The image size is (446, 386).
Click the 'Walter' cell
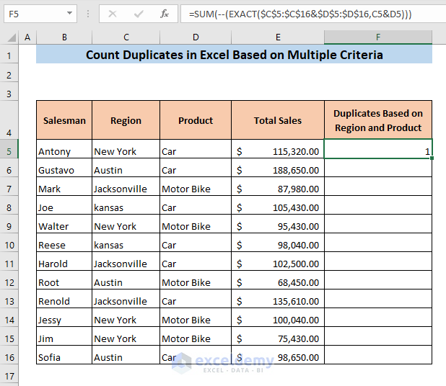coord(64,224)
